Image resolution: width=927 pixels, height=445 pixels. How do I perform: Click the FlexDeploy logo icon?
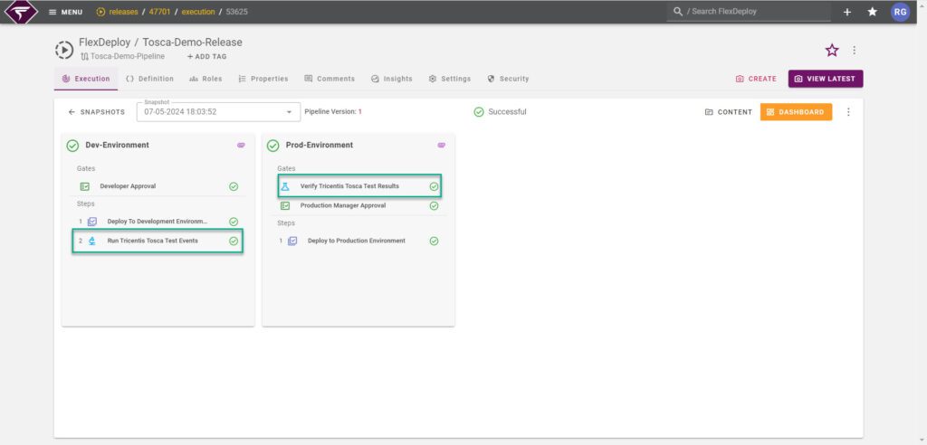22,12
